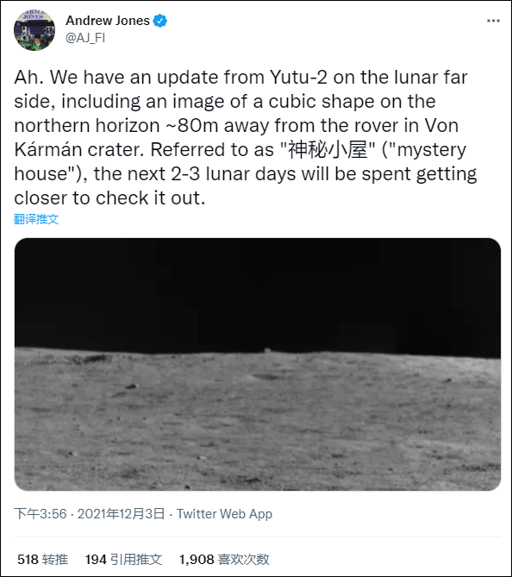Screen dimensions: 512x577
Task: Open the lunar surface photo attachment
Action: [x=258, y=364]
